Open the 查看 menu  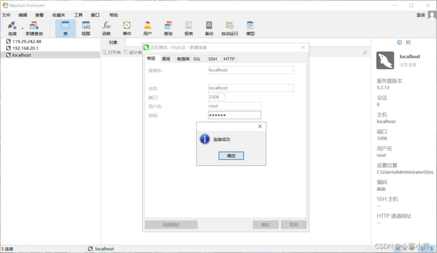pyautogui.click(x=39, y=15)
